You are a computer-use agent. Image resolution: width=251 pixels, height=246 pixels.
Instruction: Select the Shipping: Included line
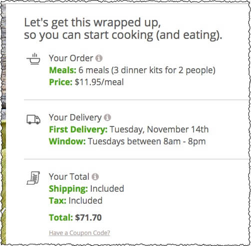click(x=86, y=189)
